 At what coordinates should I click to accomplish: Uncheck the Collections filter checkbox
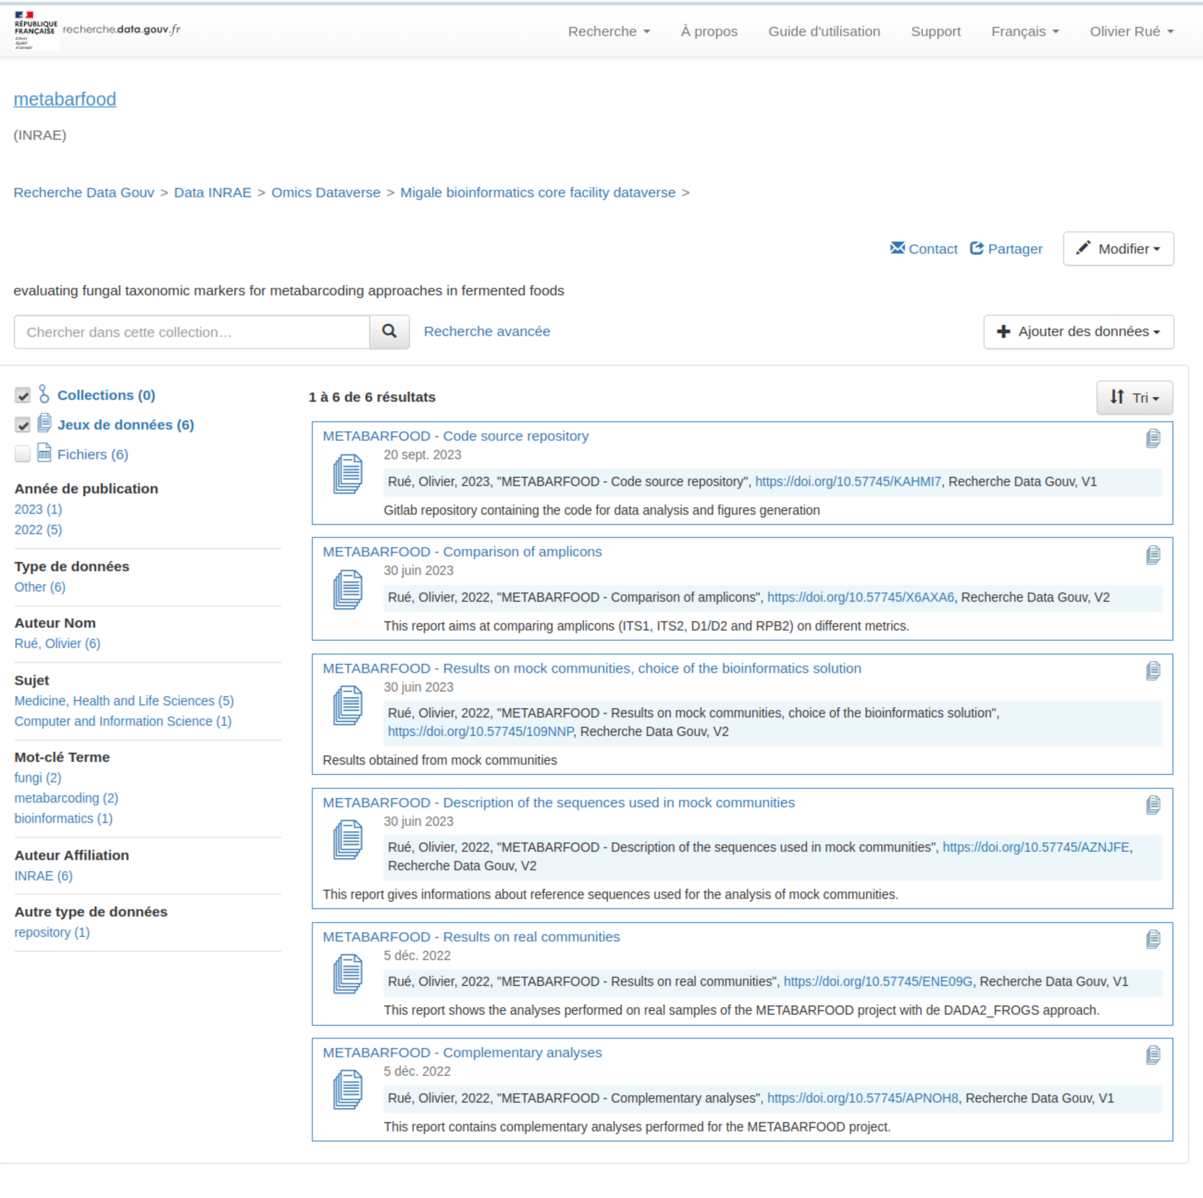pos(23,395)
